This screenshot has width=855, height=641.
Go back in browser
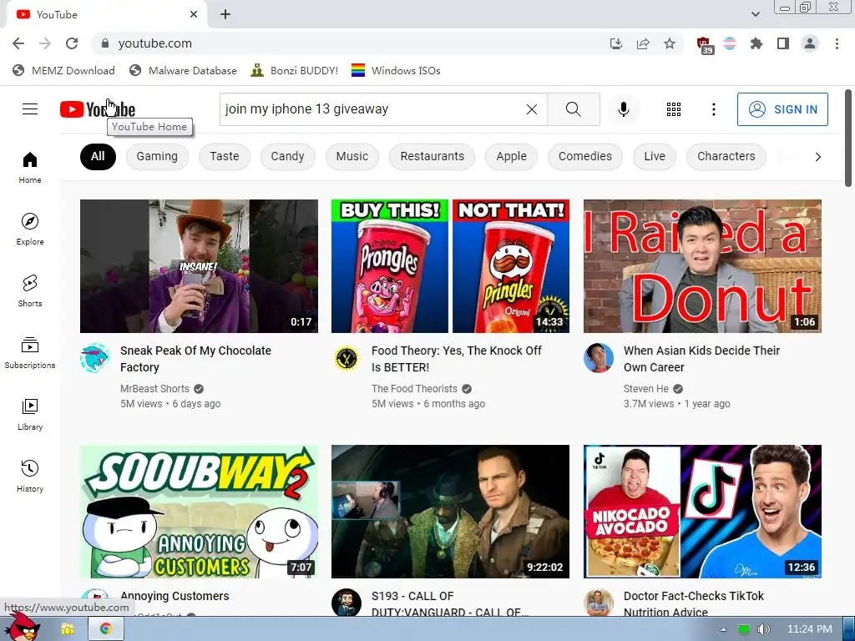[18, 43]
